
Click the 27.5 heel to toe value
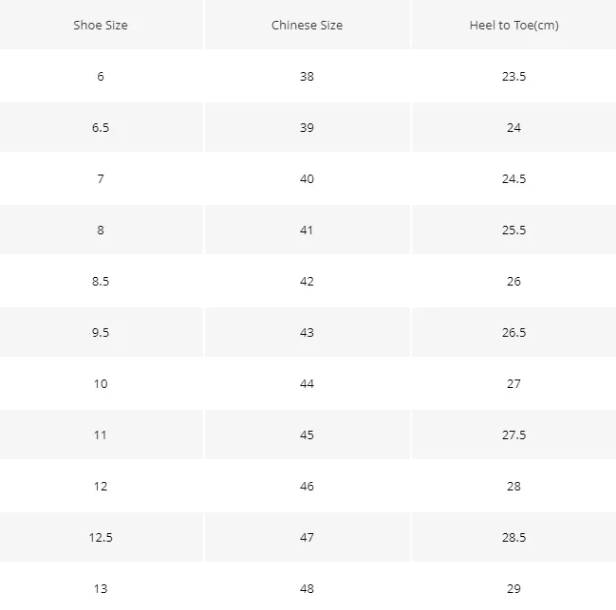pyautogui.click(x=513, y=434)
